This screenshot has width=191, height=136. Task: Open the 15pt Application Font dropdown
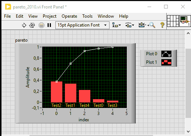click(82, 25)
